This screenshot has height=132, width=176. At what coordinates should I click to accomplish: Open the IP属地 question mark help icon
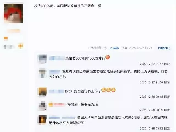click(x=105, y=48)
